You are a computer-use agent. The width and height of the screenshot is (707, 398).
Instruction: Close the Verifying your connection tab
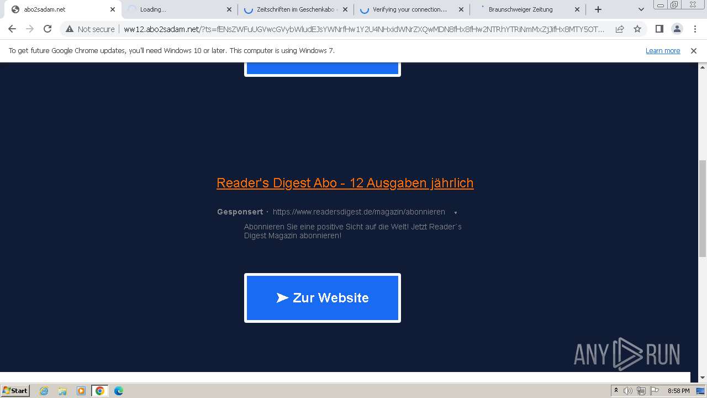coord(461,9)
